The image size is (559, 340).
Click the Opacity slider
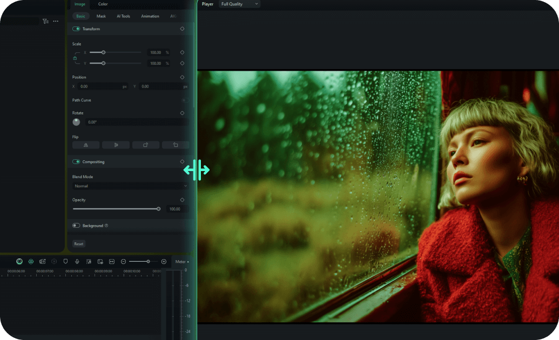click(117, 209)
